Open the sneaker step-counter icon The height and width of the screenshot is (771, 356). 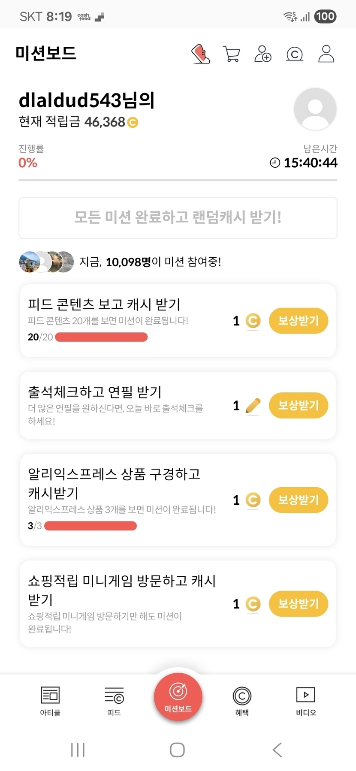coord(200,54)
